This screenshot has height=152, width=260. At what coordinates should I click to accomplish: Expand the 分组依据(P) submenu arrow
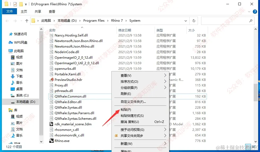(x=165, y=87)
